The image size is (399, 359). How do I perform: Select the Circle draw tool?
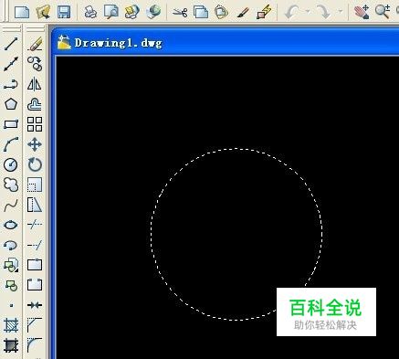(x=11, y=164)
